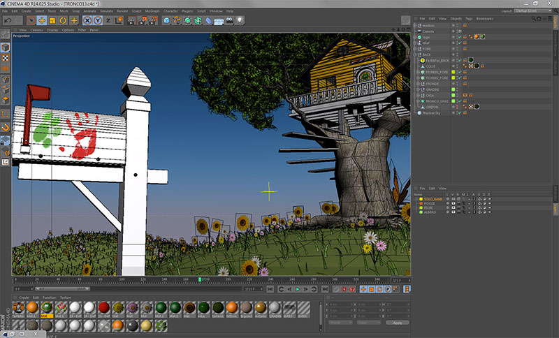The height and width of the screenshot is (338, 559).
Task: Add a Cube primitive object
Action: 167,20
